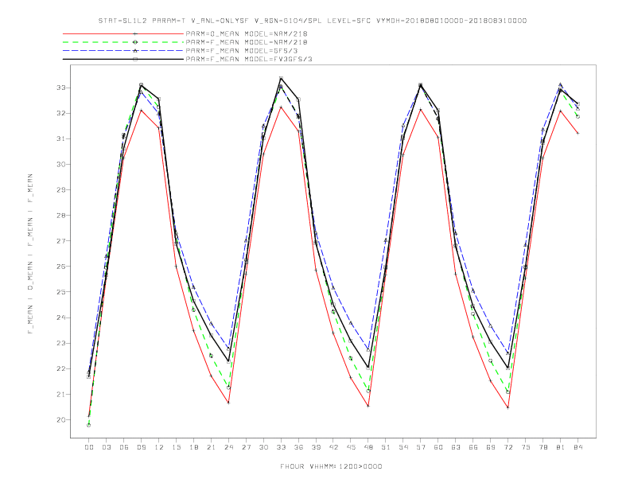Click x-axis forecast hour 48

368,447
